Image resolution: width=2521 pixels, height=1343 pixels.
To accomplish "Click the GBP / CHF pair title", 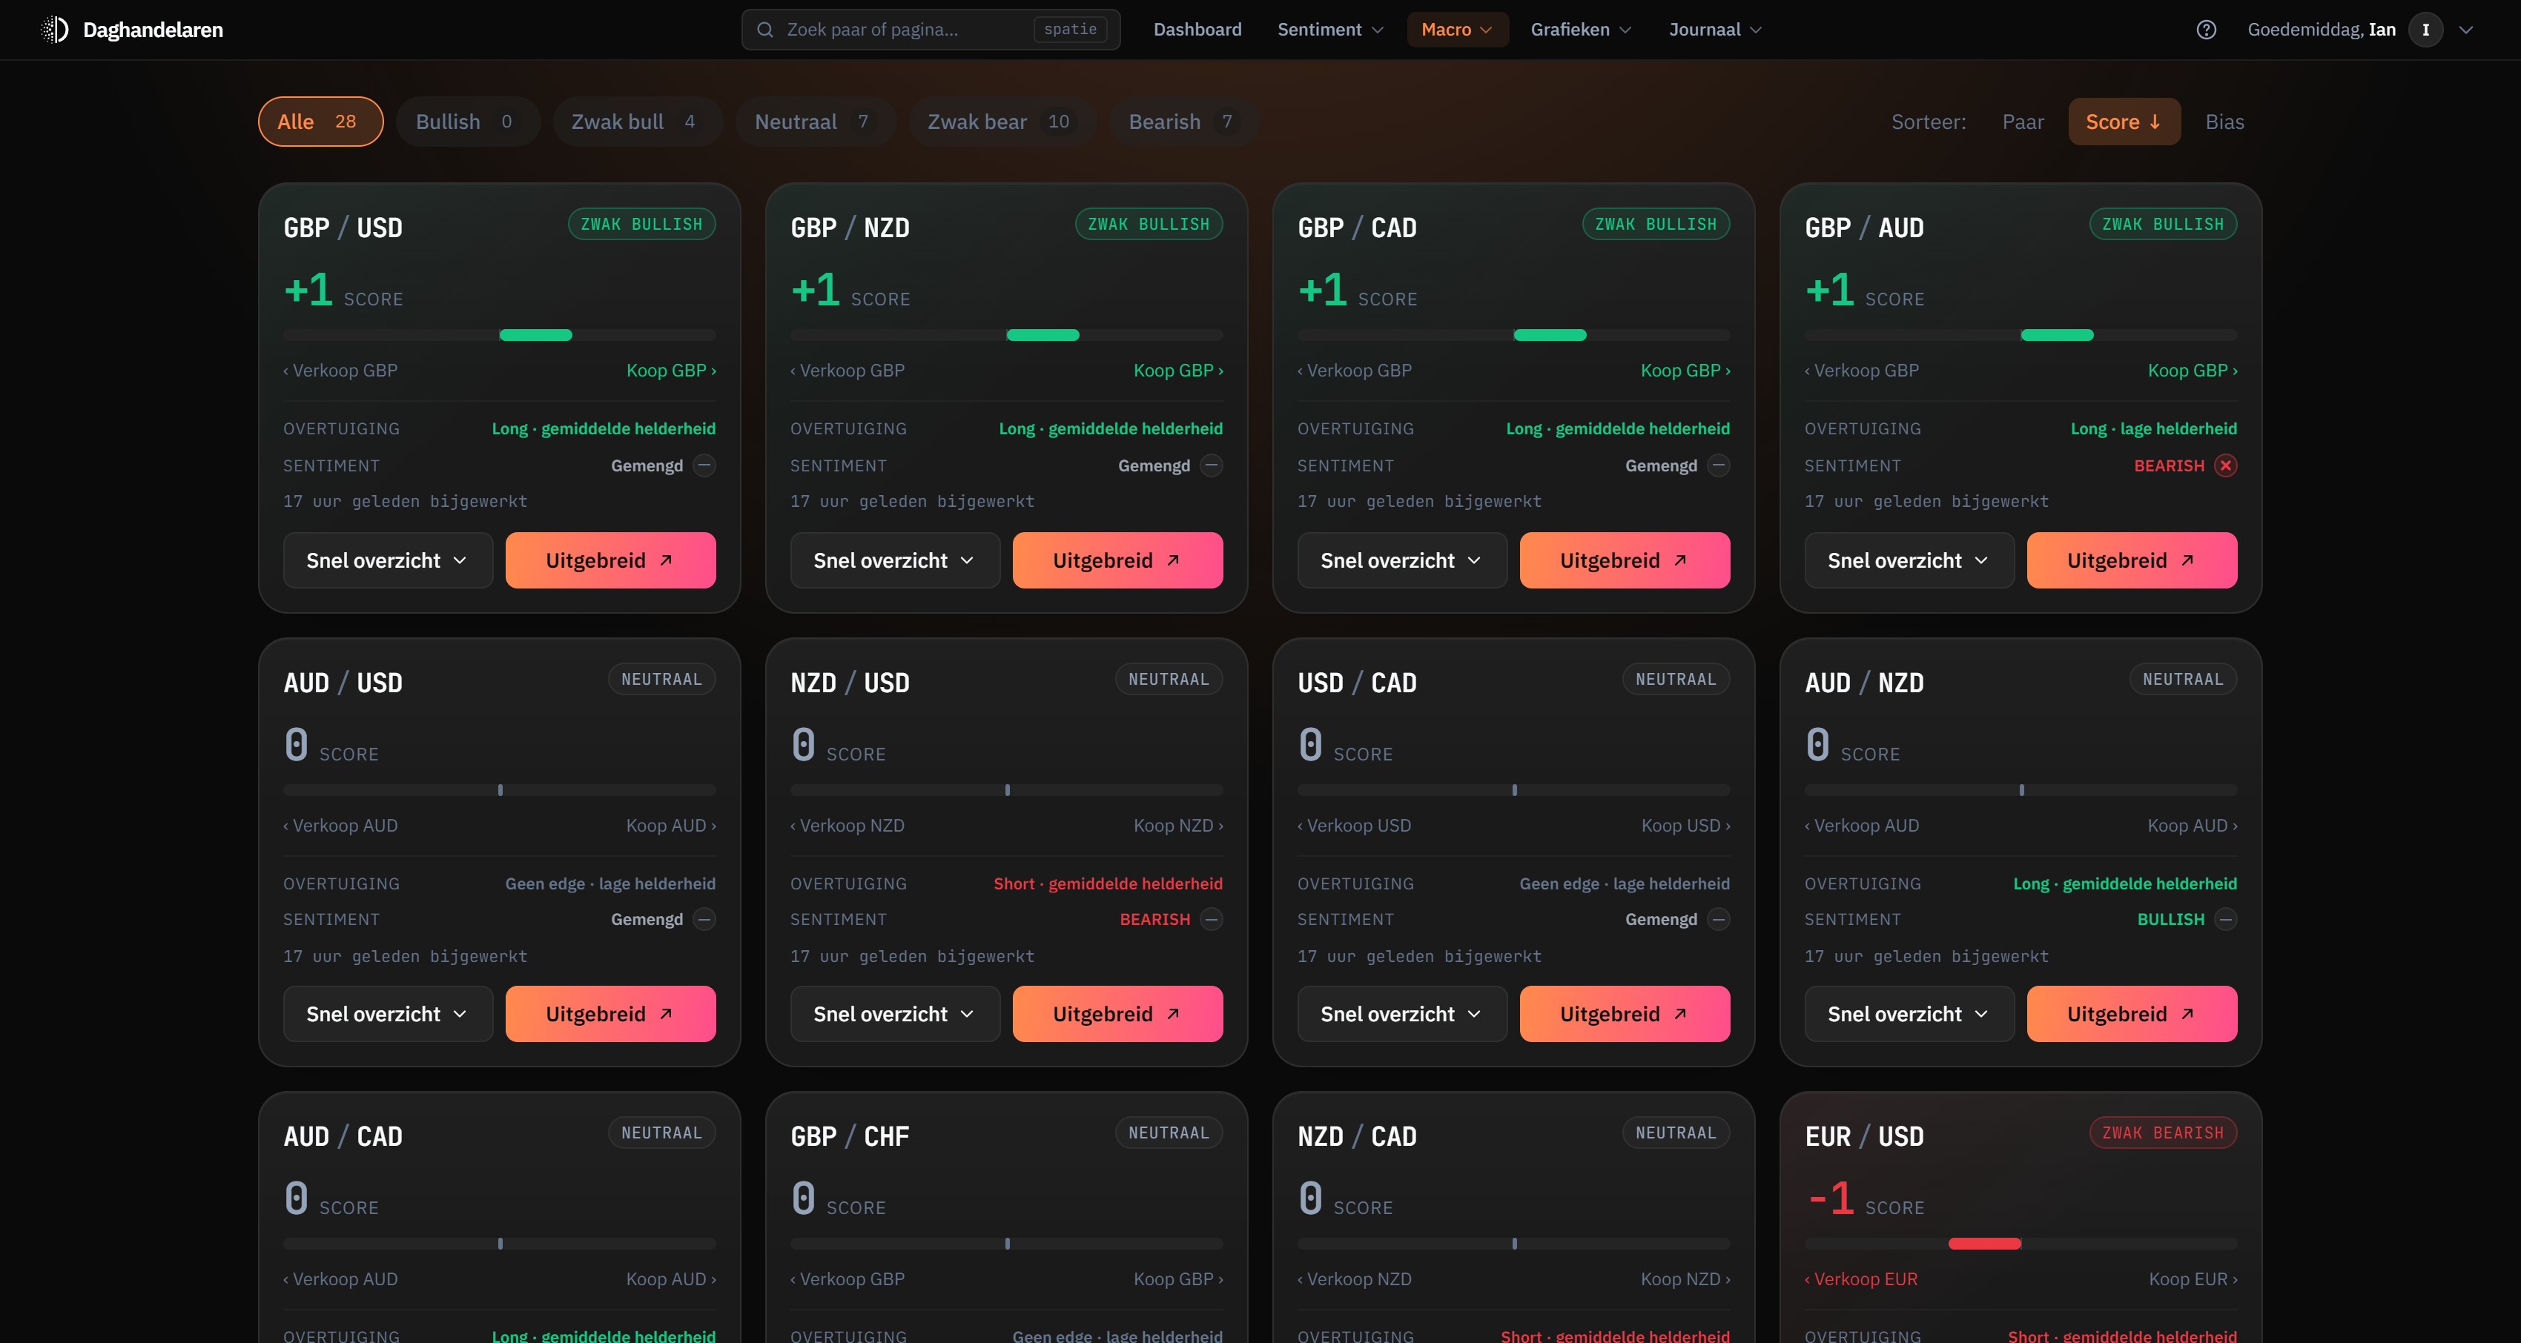I will click(x=850, y=1137).
